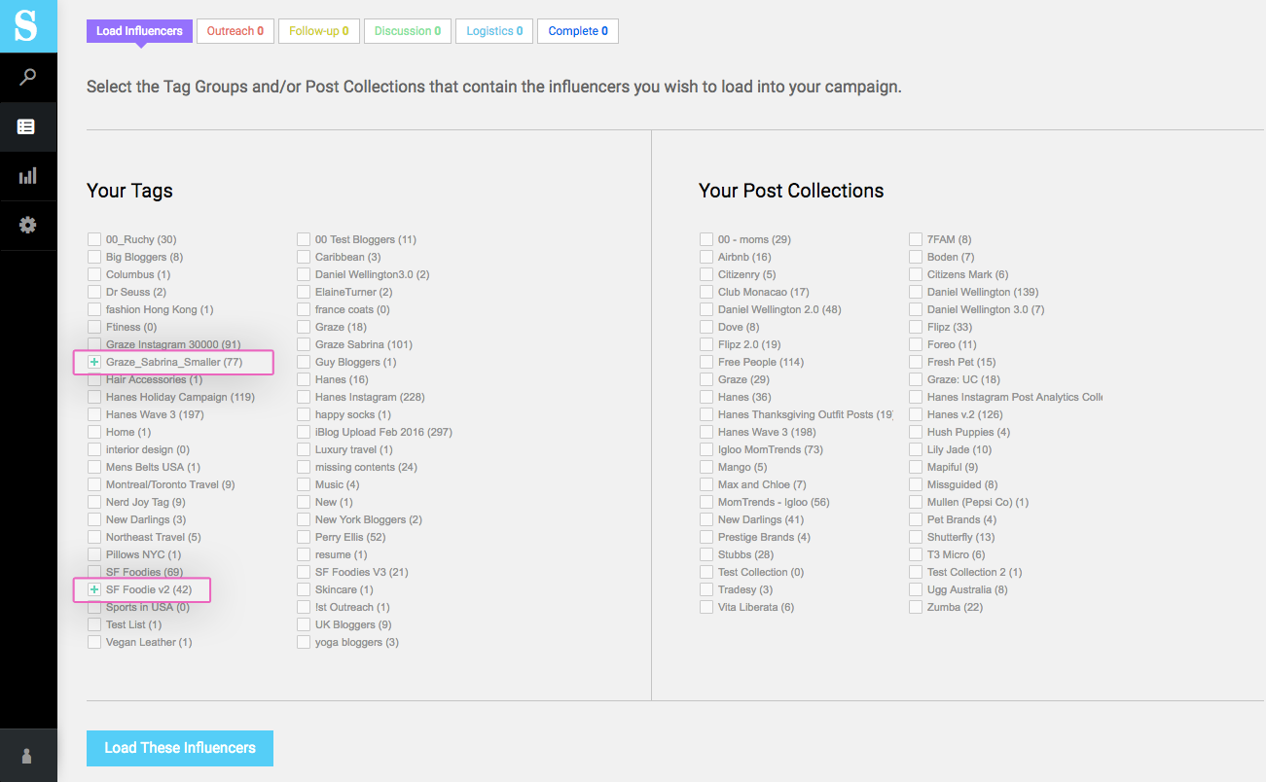Select the Hanes Thanksgiving Outfit Posts label
Image resolution: width=1266 pixels, height=782 pixels.
tap(806, 414)
